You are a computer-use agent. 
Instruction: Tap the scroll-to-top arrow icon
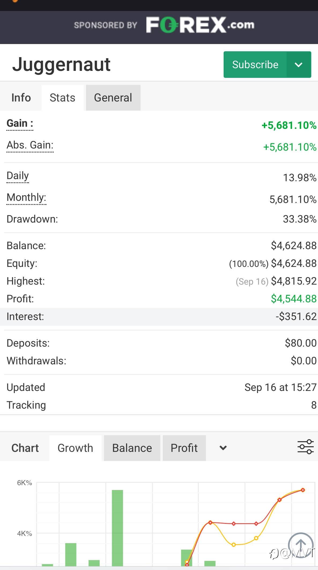click(x=301, y=545)
